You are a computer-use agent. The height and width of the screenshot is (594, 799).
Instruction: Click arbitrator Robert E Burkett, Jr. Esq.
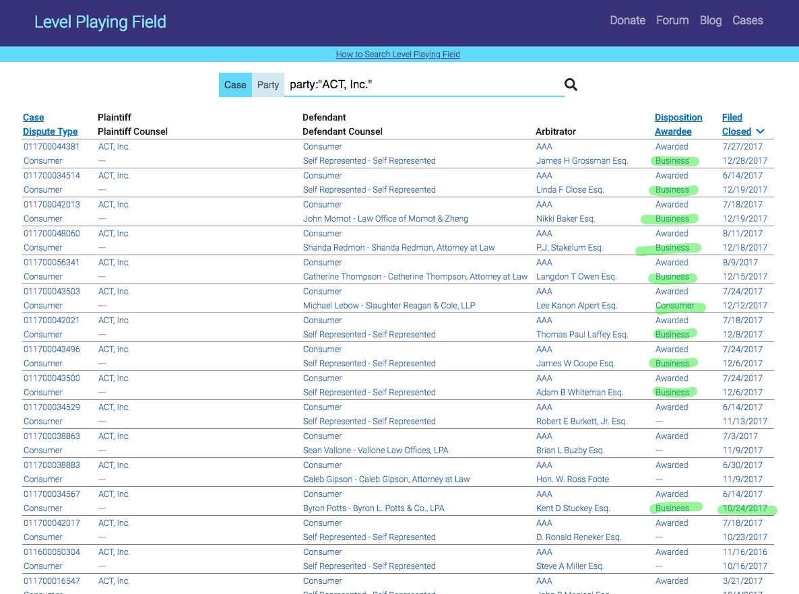point(581,422)
